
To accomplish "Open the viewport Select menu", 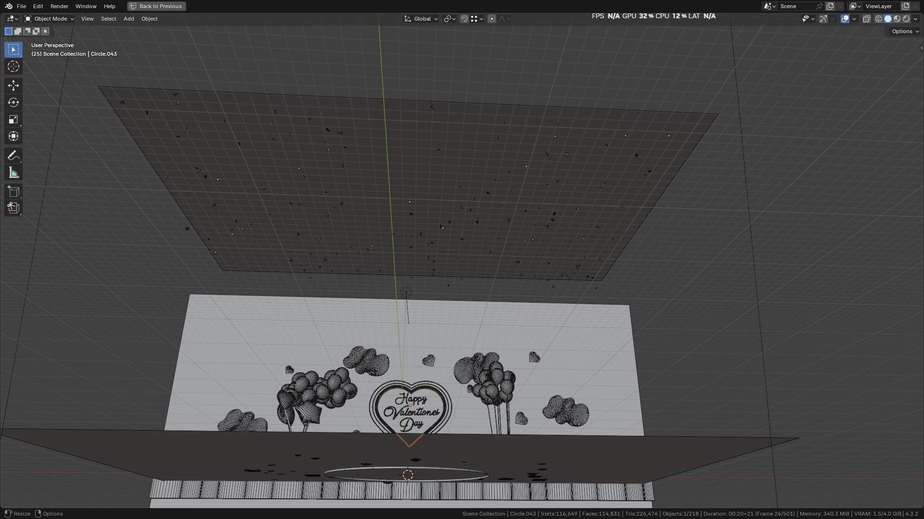I will pos(108,19).
